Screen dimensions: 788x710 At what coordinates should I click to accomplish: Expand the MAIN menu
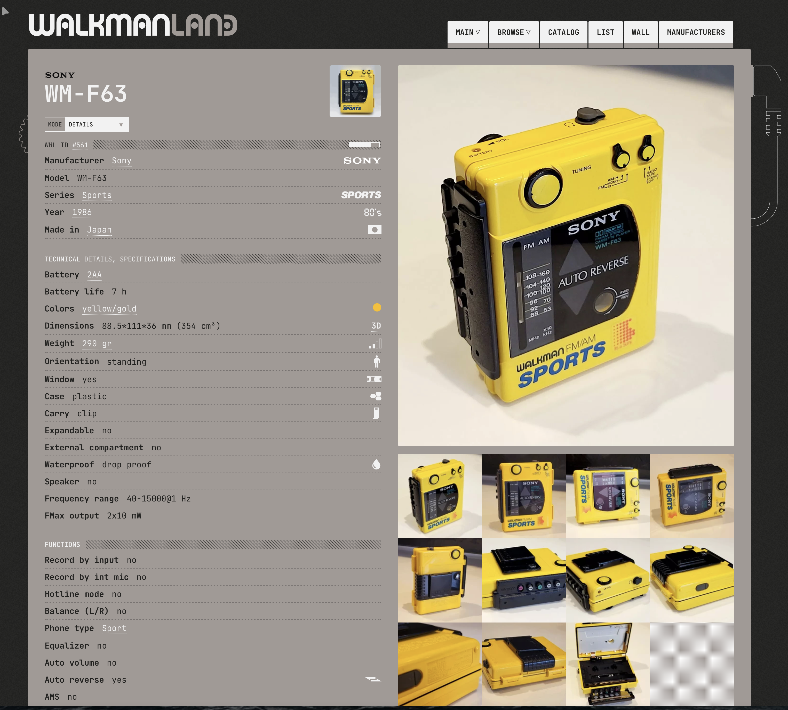click(467, 32)
